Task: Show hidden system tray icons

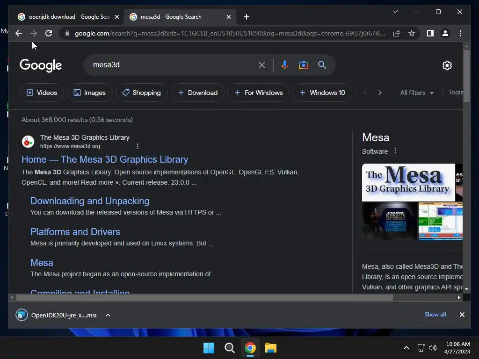Action: pyautogui.click(x=406, y=348)
